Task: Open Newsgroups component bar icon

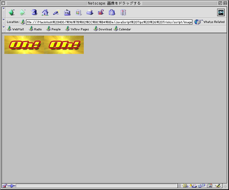Action: point(202,186)
